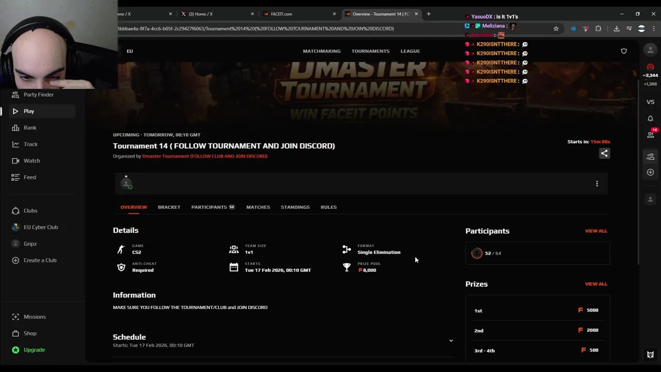The image size is (661, 372).
Task: Bookmark this page with the star icon
Action: pyautogui.click(x=556, y=29)
